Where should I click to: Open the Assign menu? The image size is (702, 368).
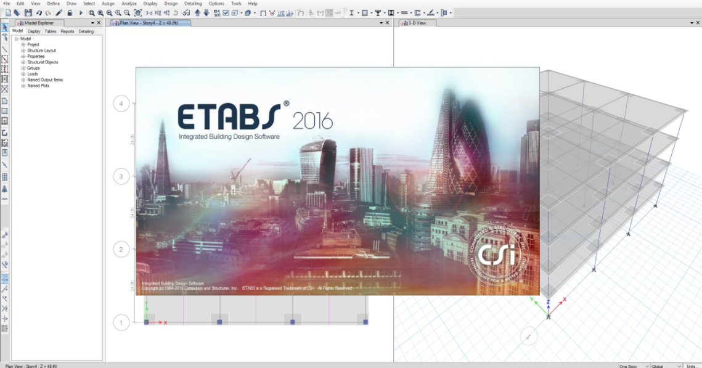coord(108,4)
